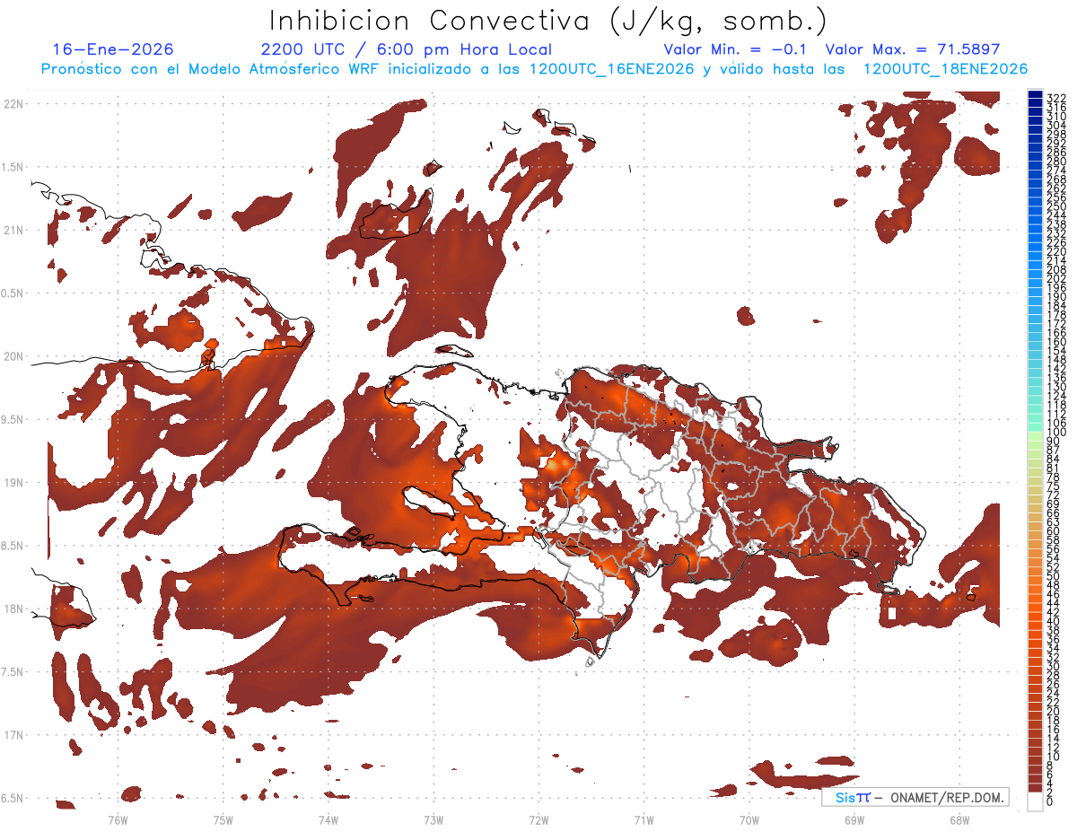1077x832 pixels.
Task: Select the "Valor Max. = 71.5897" text
Action: [913, 49]
